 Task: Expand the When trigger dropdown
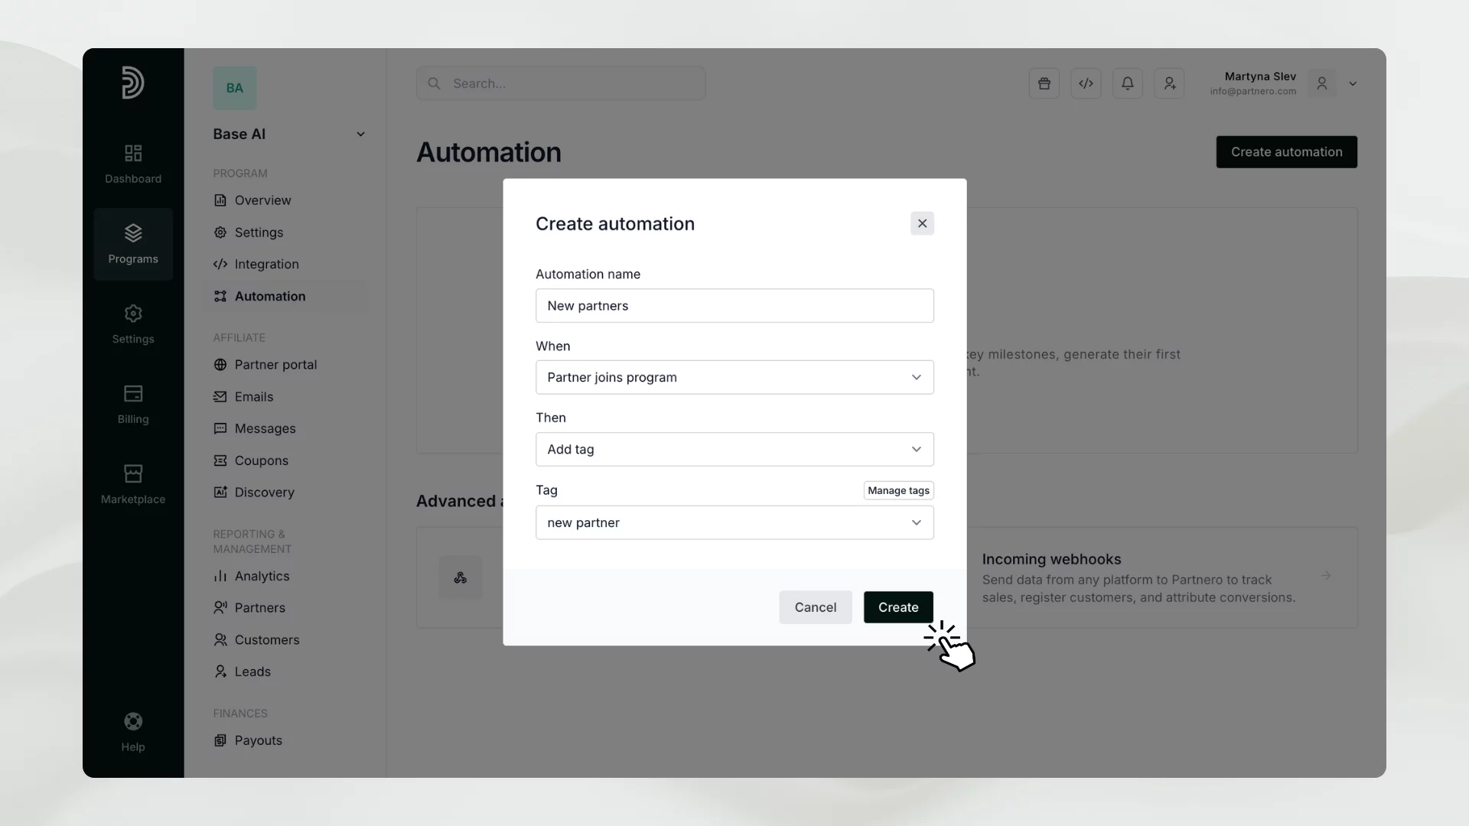pos(734,377)
